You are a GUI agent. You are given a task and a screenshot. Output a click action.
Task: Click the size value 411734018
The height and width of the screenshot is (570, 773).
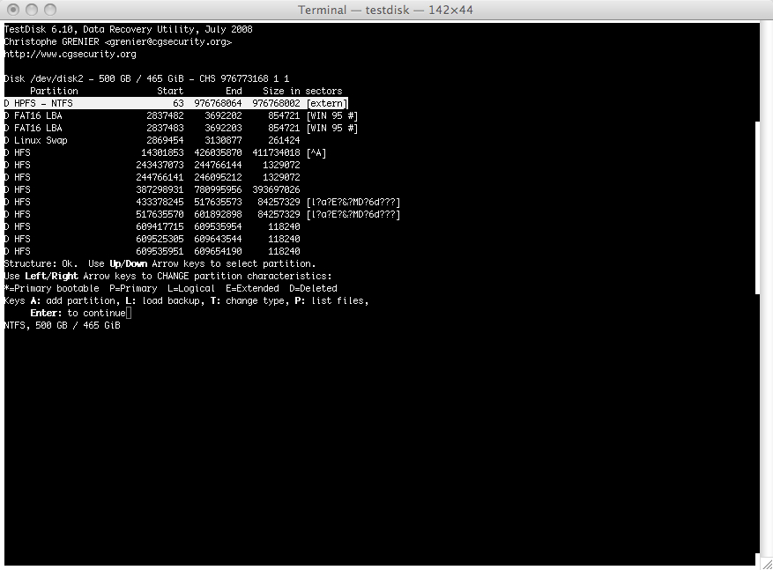coord(276,152)
